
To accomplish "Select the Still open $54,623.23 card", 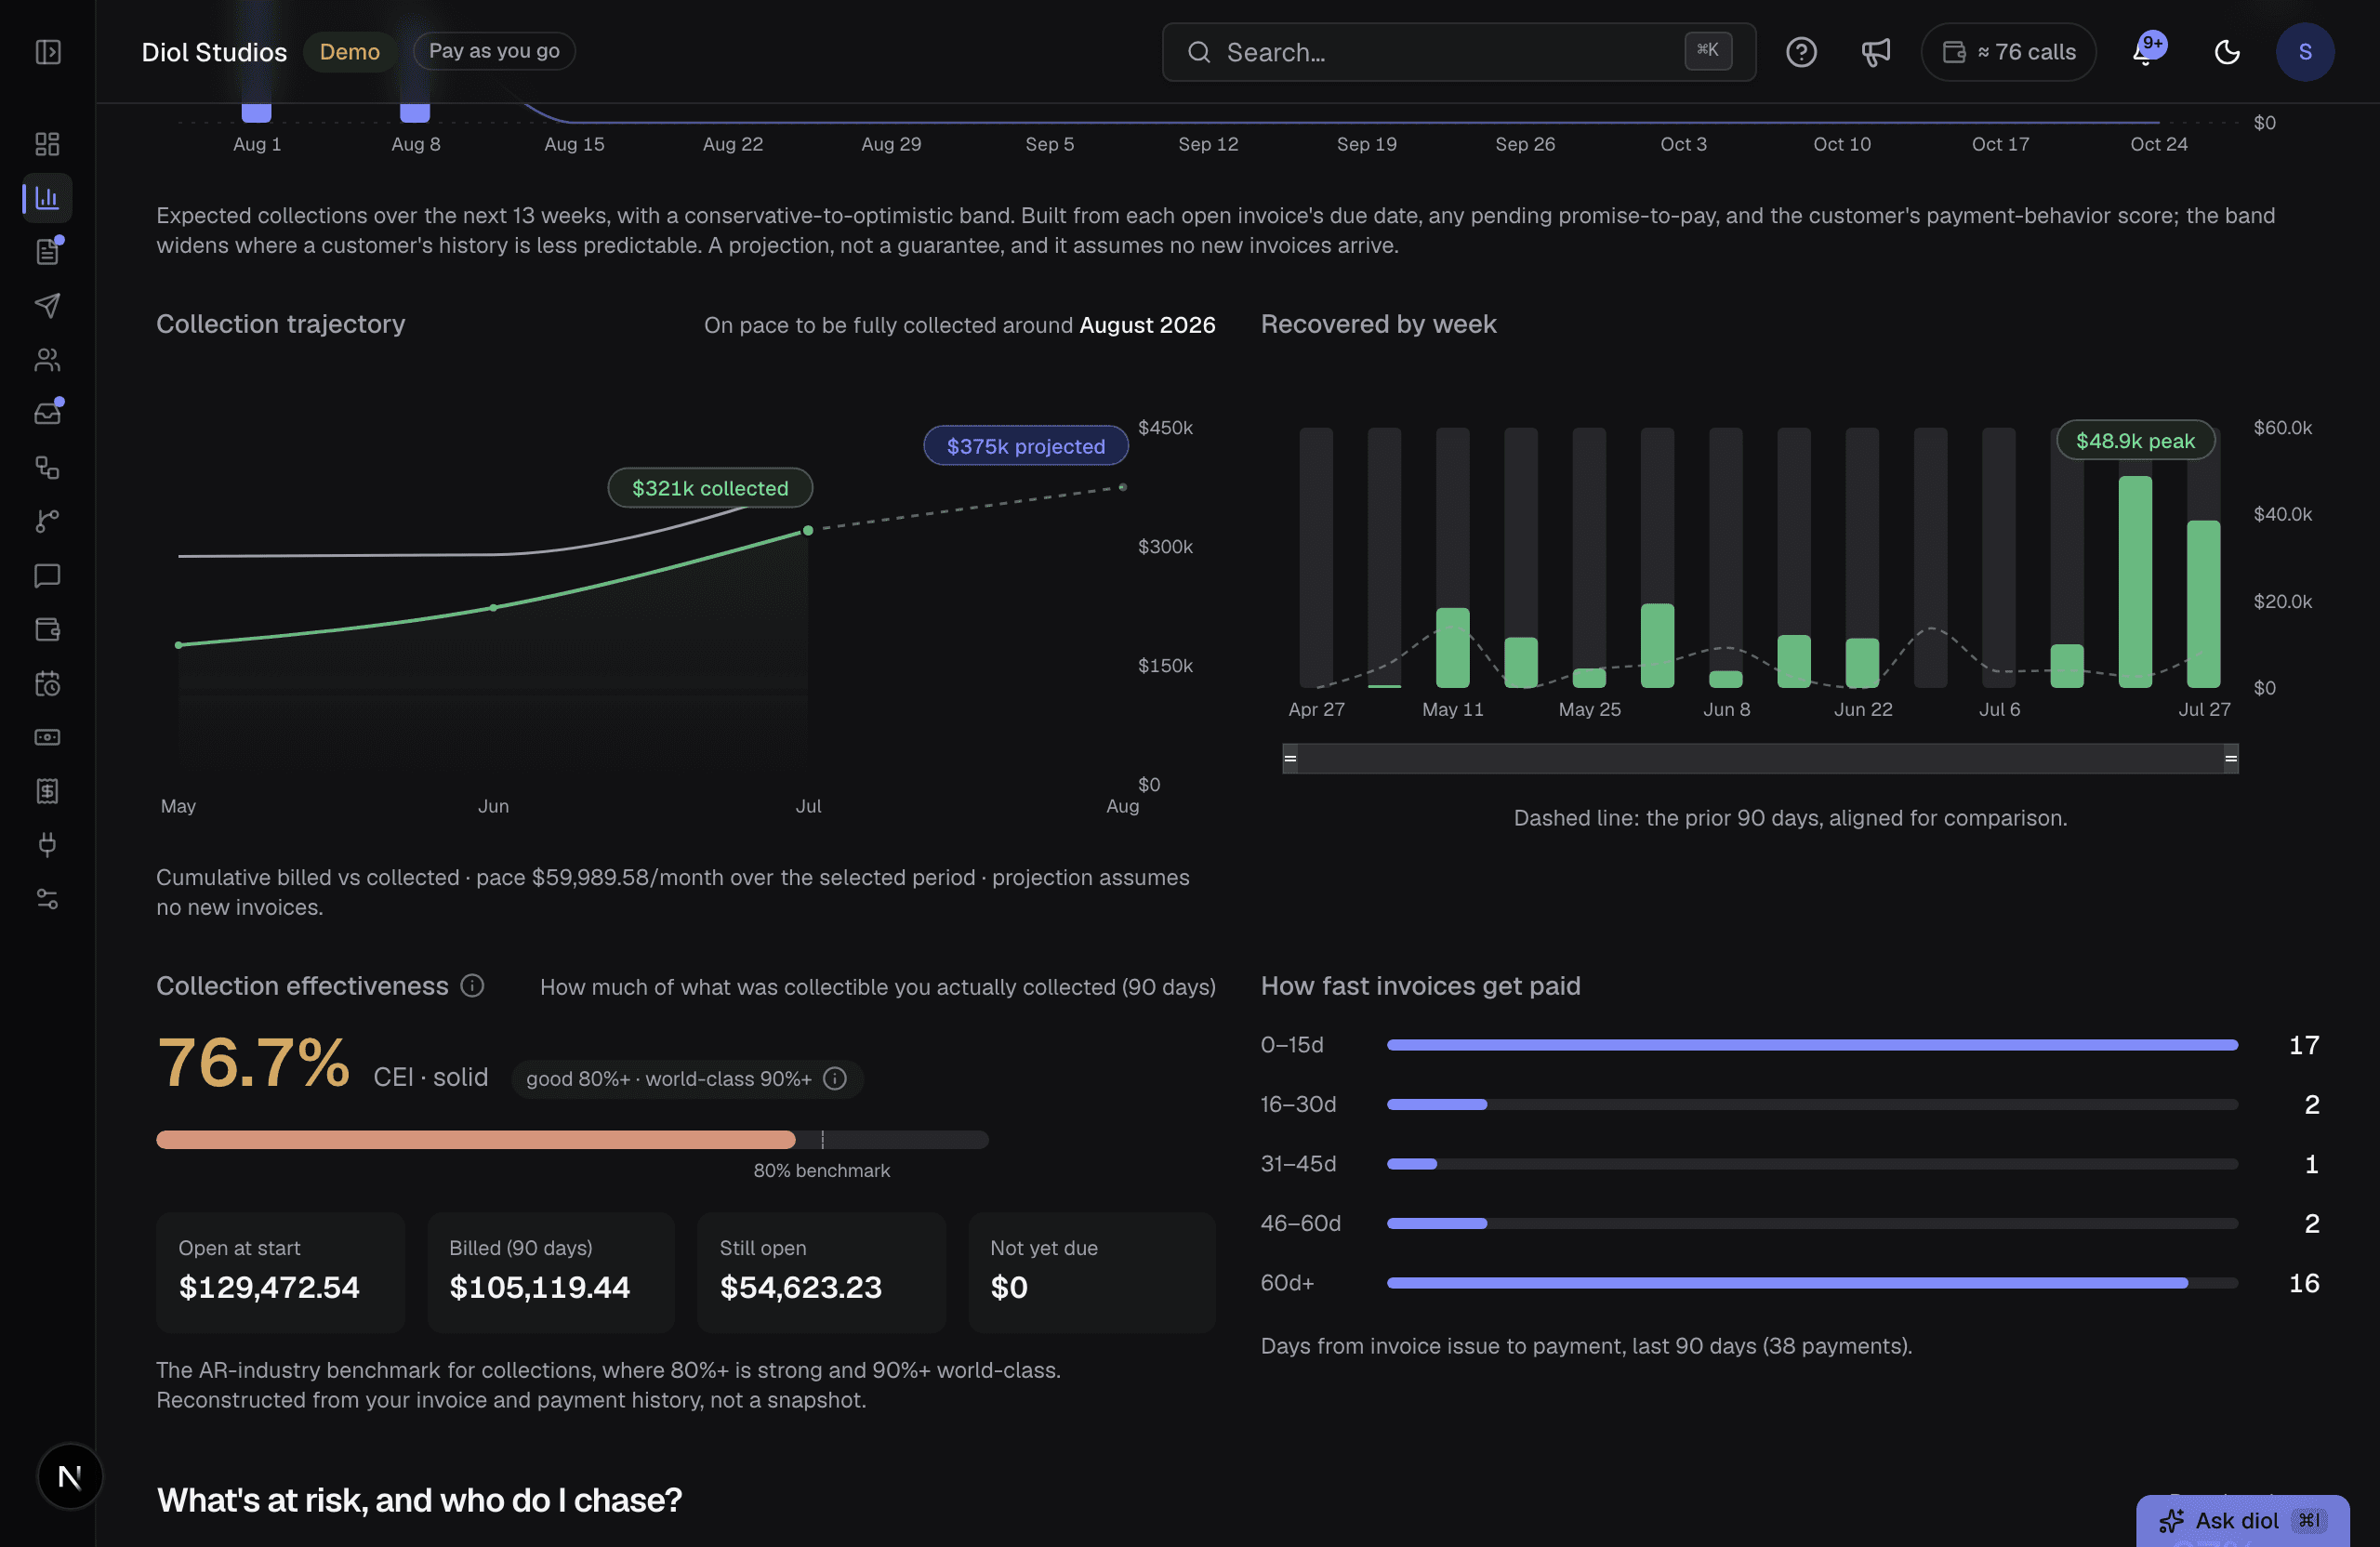I will coord(822,1273).
